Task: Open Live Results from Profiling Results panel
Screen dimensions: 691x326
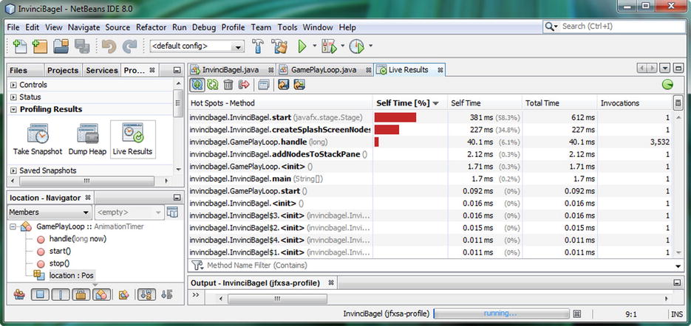Action: coord(132,139)
